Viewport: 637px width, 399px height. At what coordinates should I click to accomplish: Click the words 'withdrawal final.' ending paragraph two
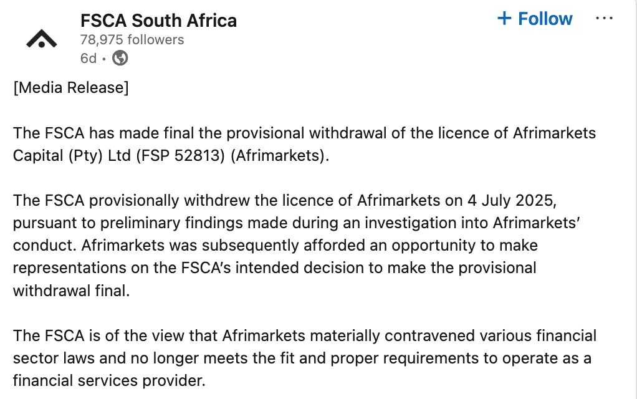coord(71,291)
